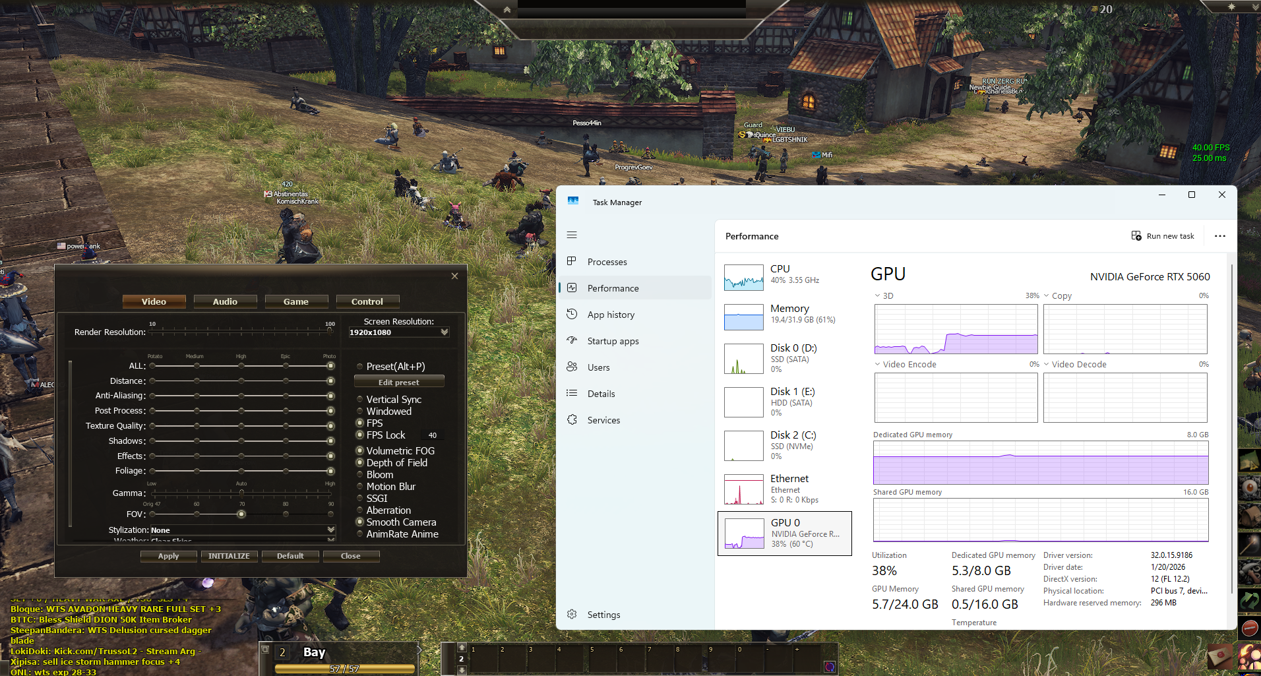This screenshot has height=676, width=1261.
Task: Open the Users page
Action: (x=598, y=367)
